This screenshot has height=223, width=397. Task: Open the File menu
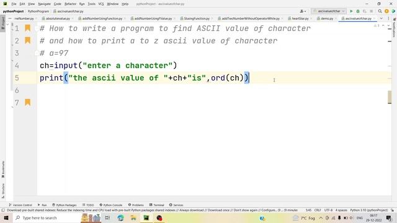[x=14, y=4]
